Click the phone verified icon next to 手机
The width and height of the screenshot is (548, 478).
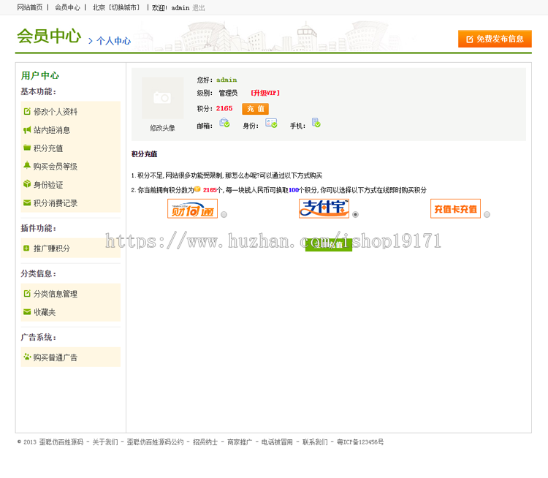pyautogui.click(x=316, y=122)
